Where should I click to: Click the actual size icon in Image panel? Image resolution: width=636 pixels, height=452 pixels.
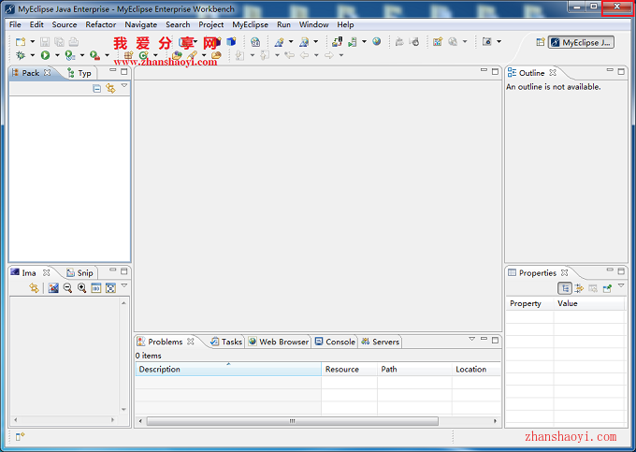point(96,288)
